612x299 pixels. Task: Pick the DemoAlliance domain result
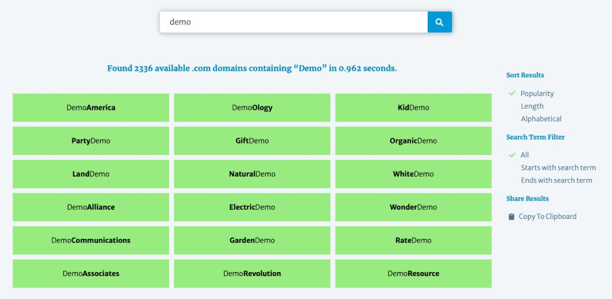(x=91, y=207)
